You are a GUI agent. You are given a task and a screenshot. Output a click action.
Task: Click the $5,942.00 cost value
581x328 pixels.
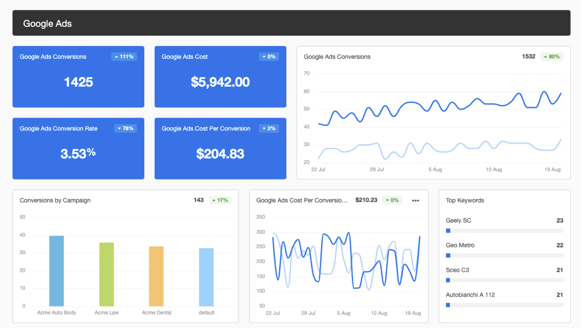[220, 82]
